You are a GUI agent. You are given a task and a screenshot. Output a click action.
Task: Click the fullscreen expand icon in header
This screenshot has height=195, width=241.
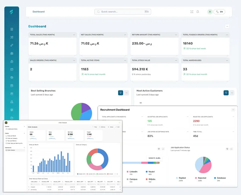(192, 12)
